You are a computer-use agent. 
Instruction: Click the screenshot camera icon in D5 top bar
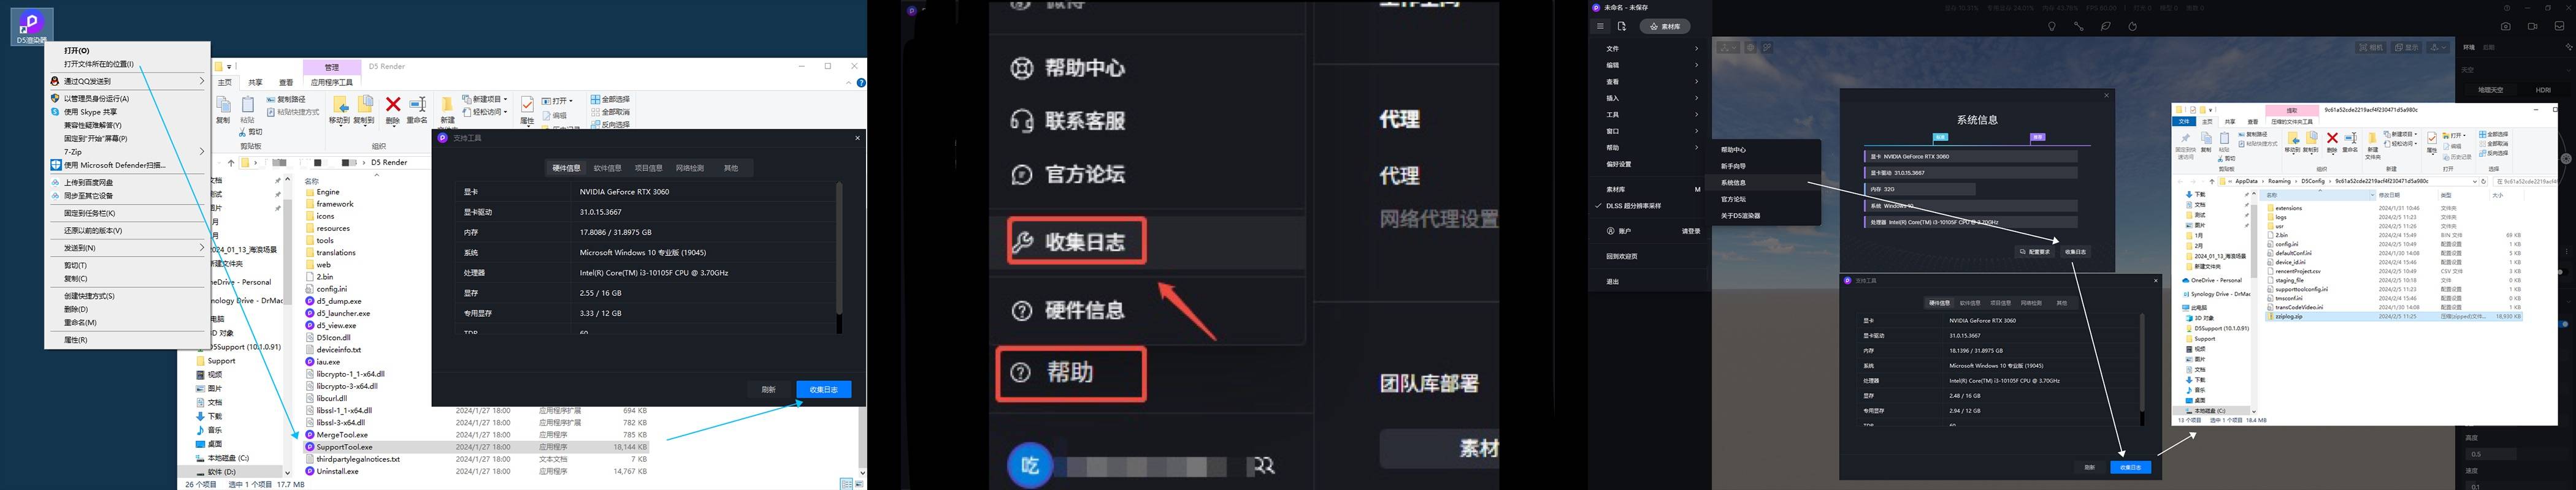click(x=2506, y=27)
